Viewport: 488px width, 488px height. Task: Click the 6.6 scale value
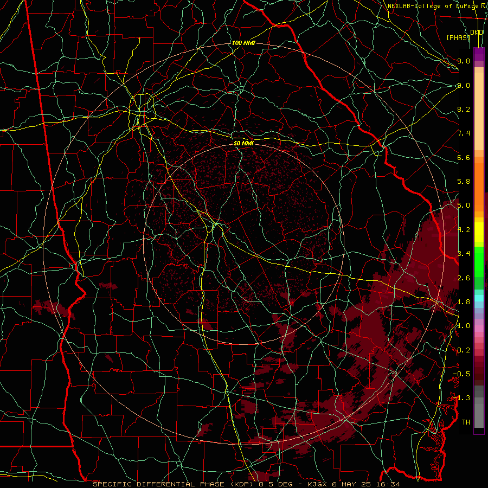464,157
